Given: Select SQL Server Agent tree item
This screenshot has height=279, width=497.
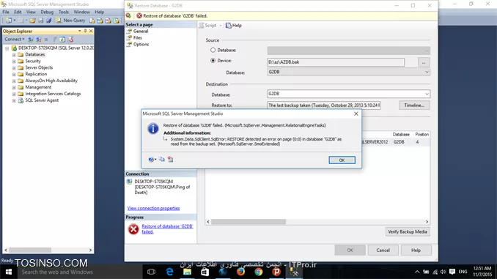Looking at the screenshot, I should 42,100.
